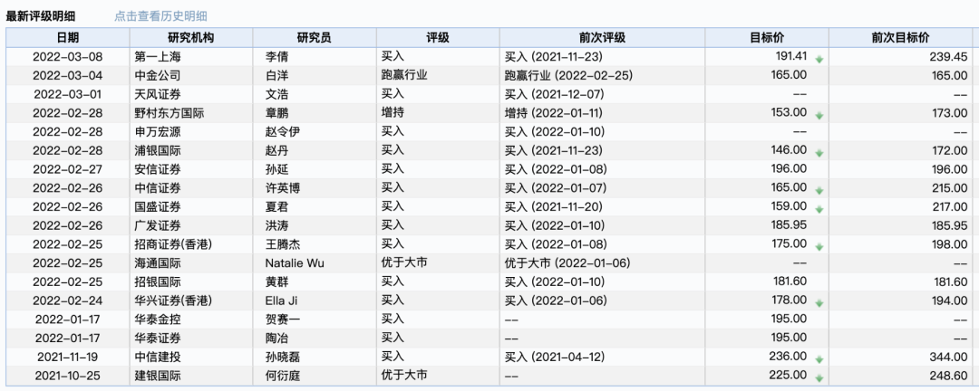This screenshot has height=391, width=979.
Task: Click analyst name 李倩
Action: [x=276, y=57]
